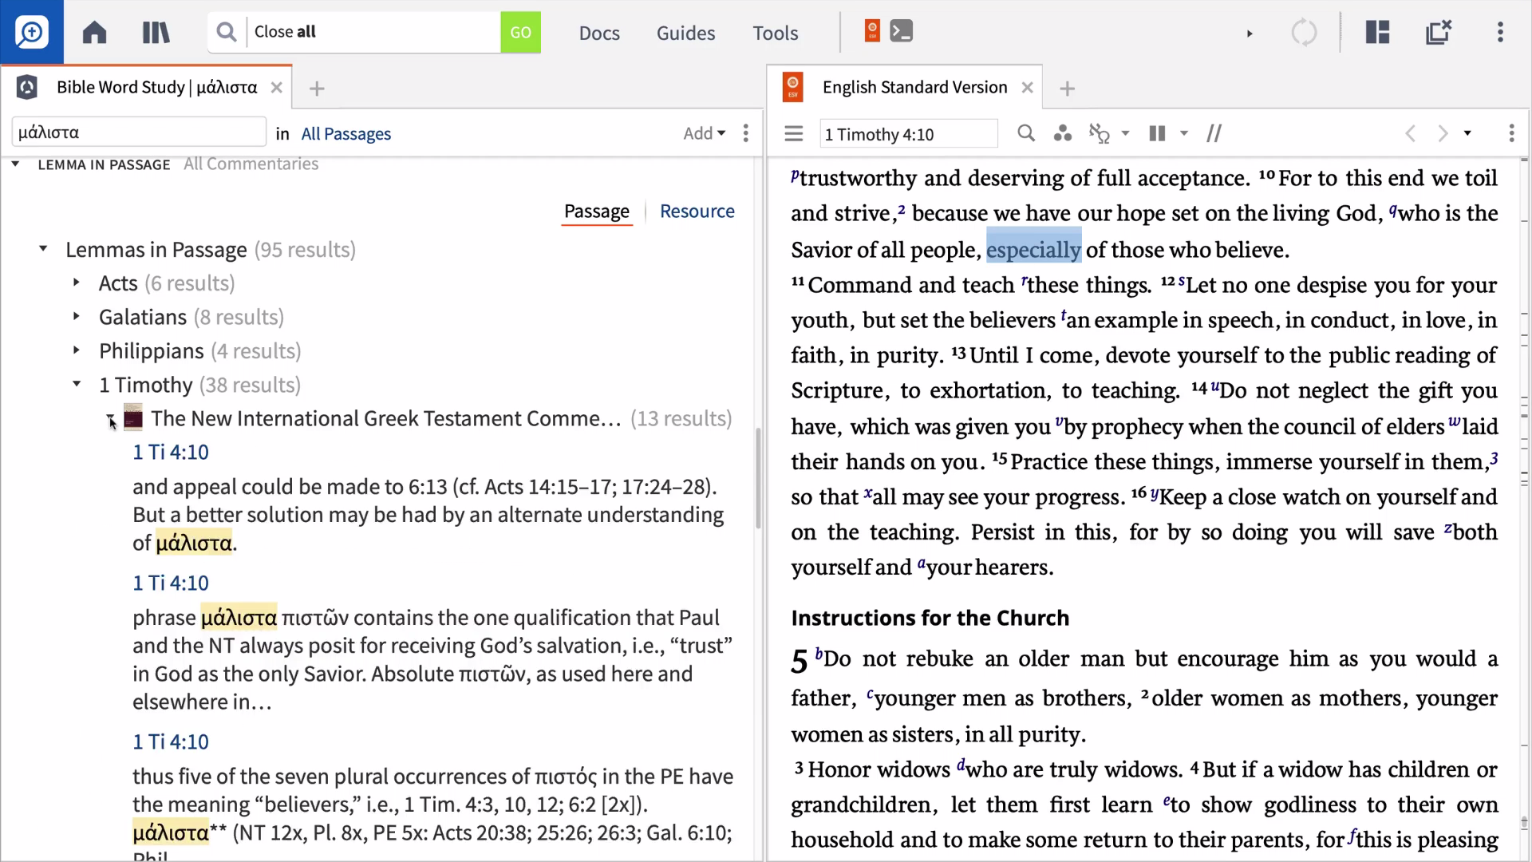The width and height of the screenshot is (1532, 862).
Task: Open the Word Study panel kebab menu
Action: click(x=745, y=133)
